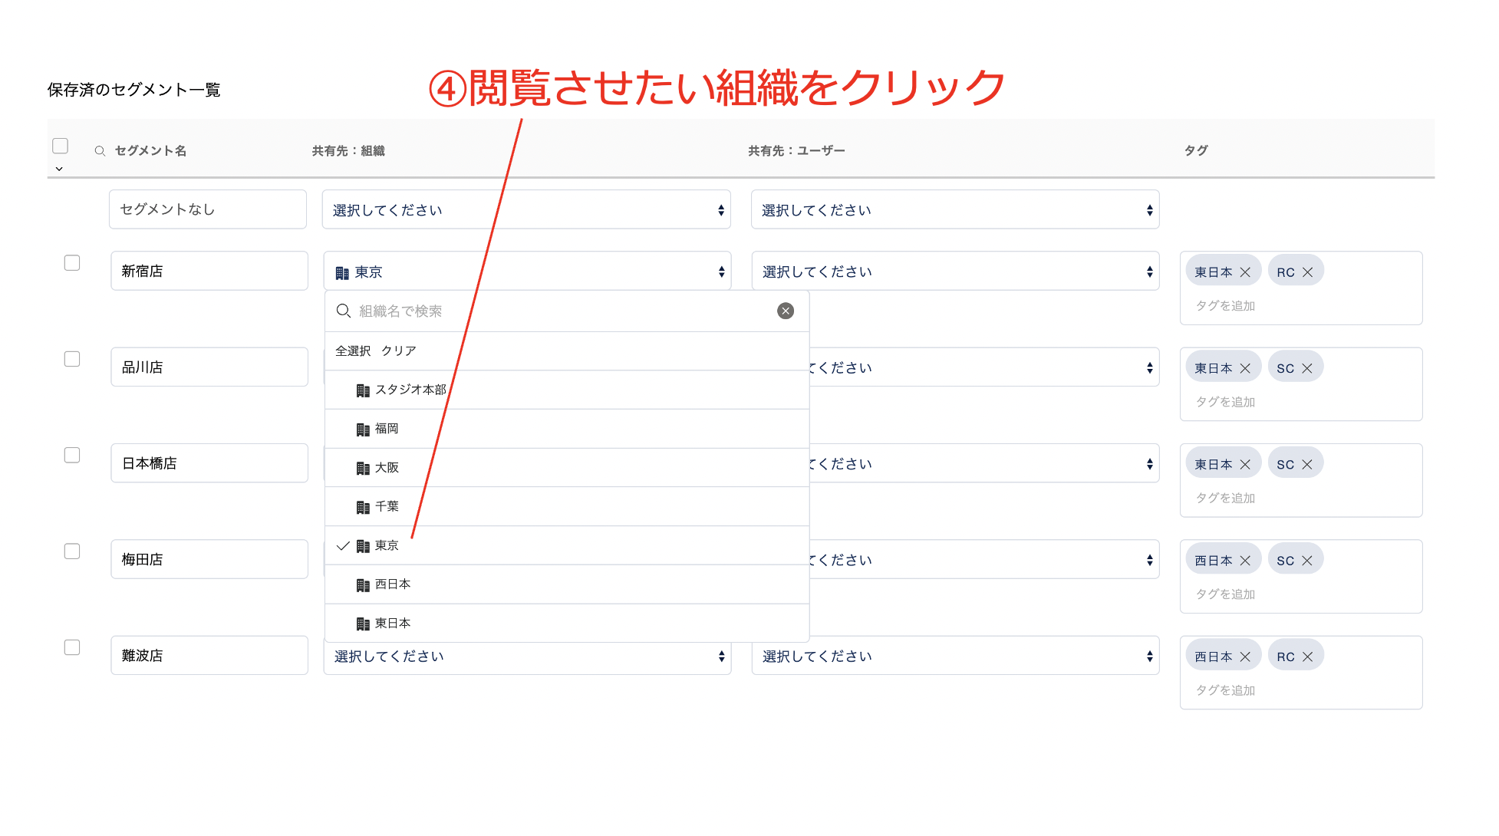Click タグを追加 in 日本橋店 row
Image resolution: width=1499 pixels, height=836 pixels.
tap(1225, 498)
